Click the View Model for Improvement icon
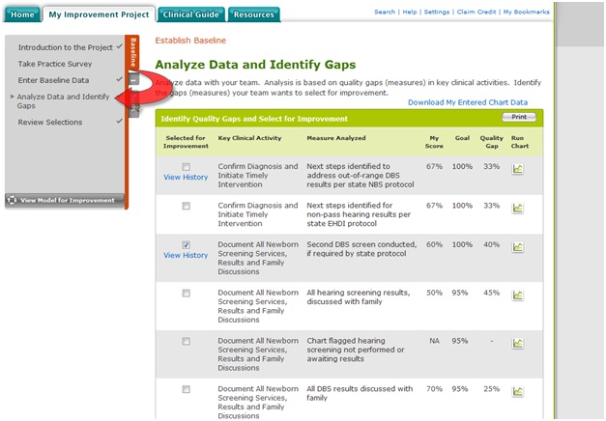This screenshot has height=421, width=606. coord(12,200)
